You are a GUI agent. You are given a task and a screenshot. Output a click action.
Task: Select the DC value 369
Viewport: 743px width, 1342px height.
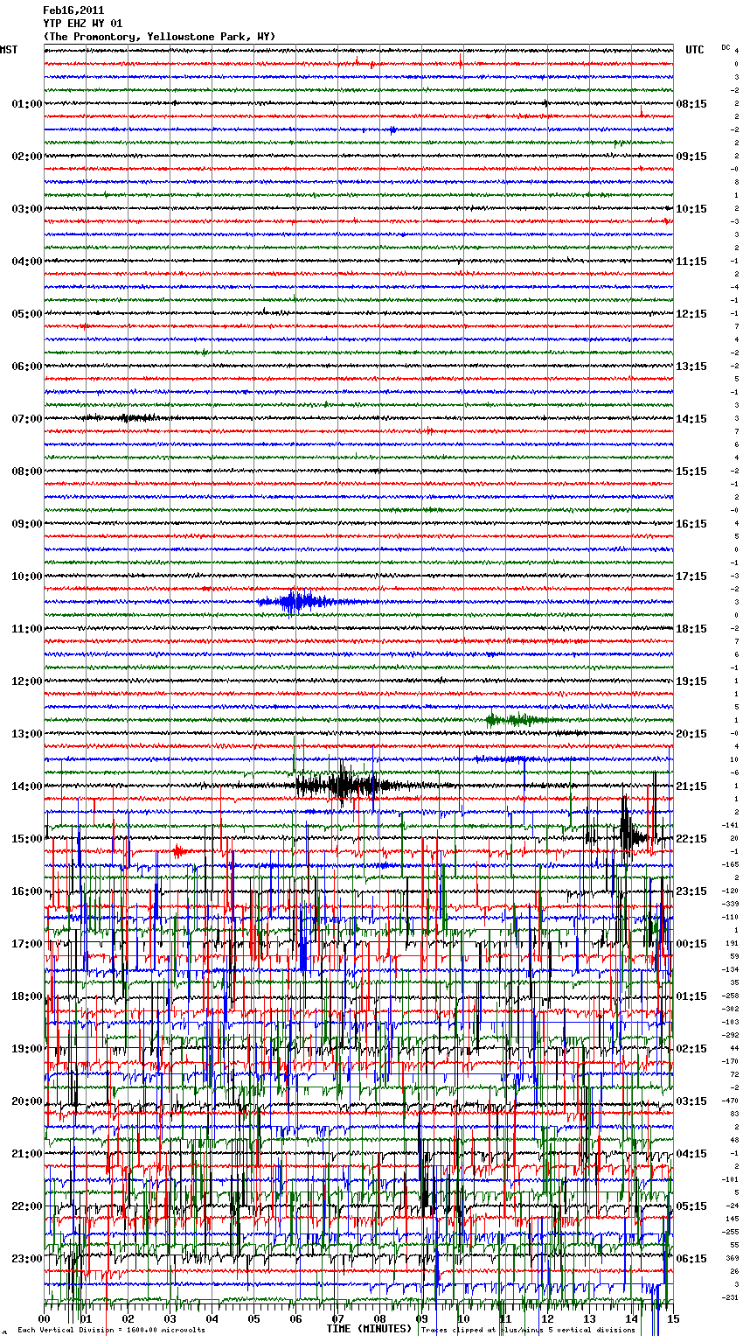click(732, 1258)
